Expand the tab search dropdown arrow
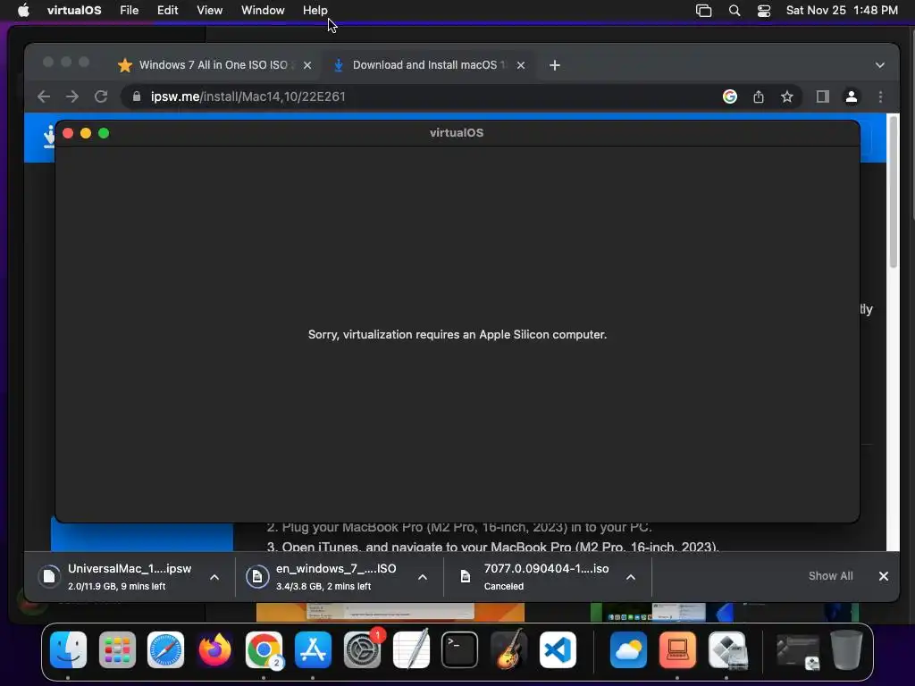Screen dimensions: 915x686 coord(880,65)
